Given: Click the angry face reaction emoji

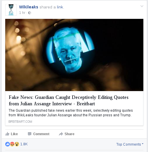Looking at the screenshot, I should [x=12, y=144].
